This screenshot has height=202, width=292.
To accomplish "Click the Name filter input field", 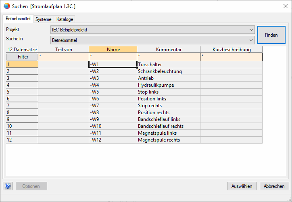I will pyautogui.click(x=113, y=57).
